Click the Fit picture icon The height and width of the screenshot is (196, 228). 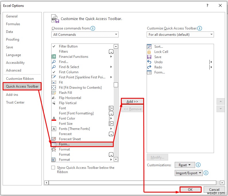click(54, 82)
